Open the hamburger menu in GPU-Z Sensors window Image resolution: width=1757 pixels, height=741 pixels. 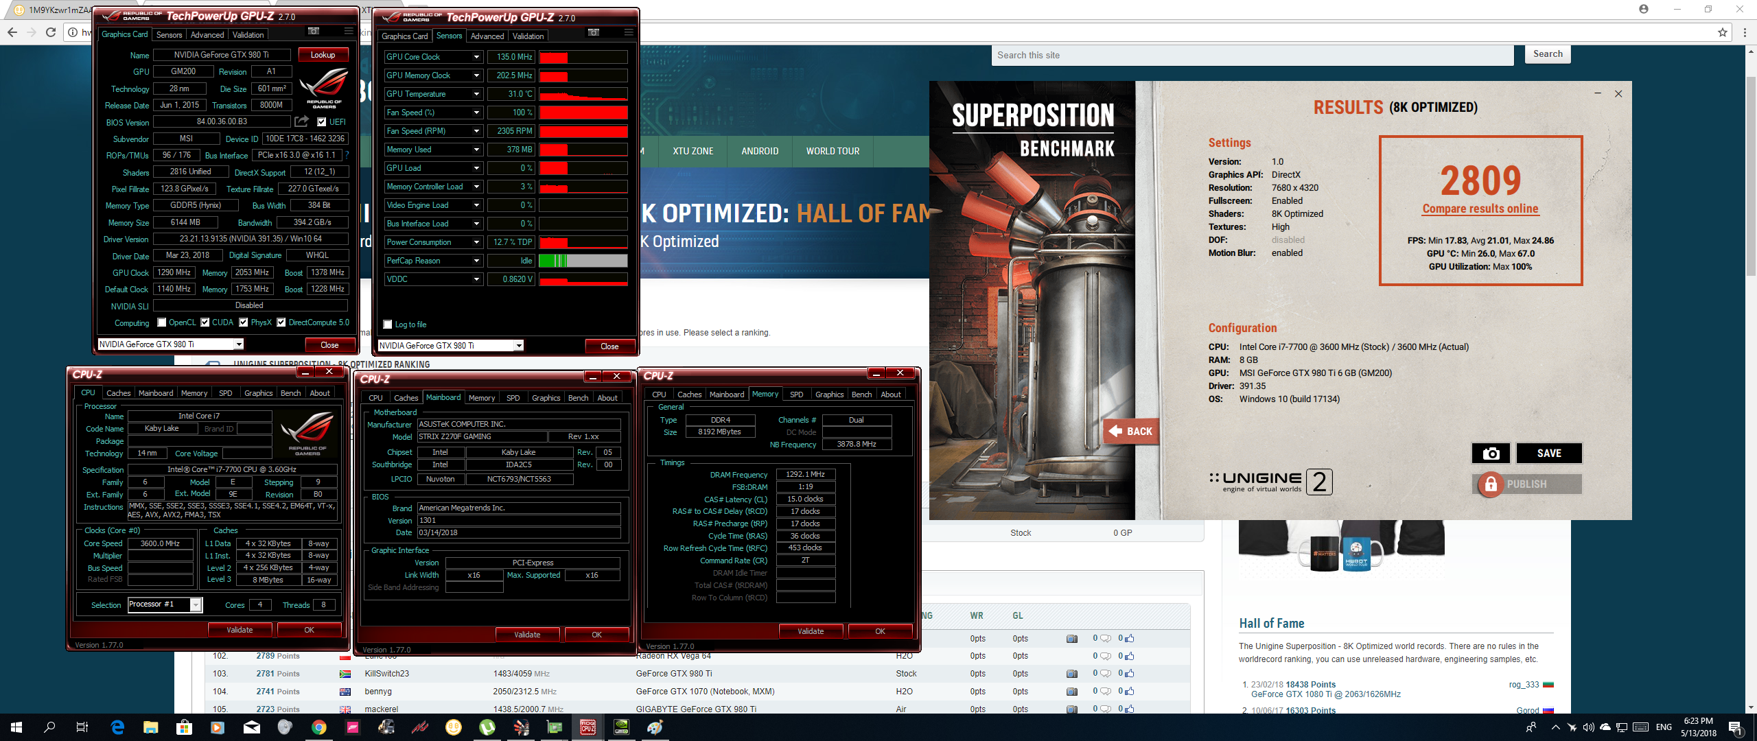(x=629, y=33)
